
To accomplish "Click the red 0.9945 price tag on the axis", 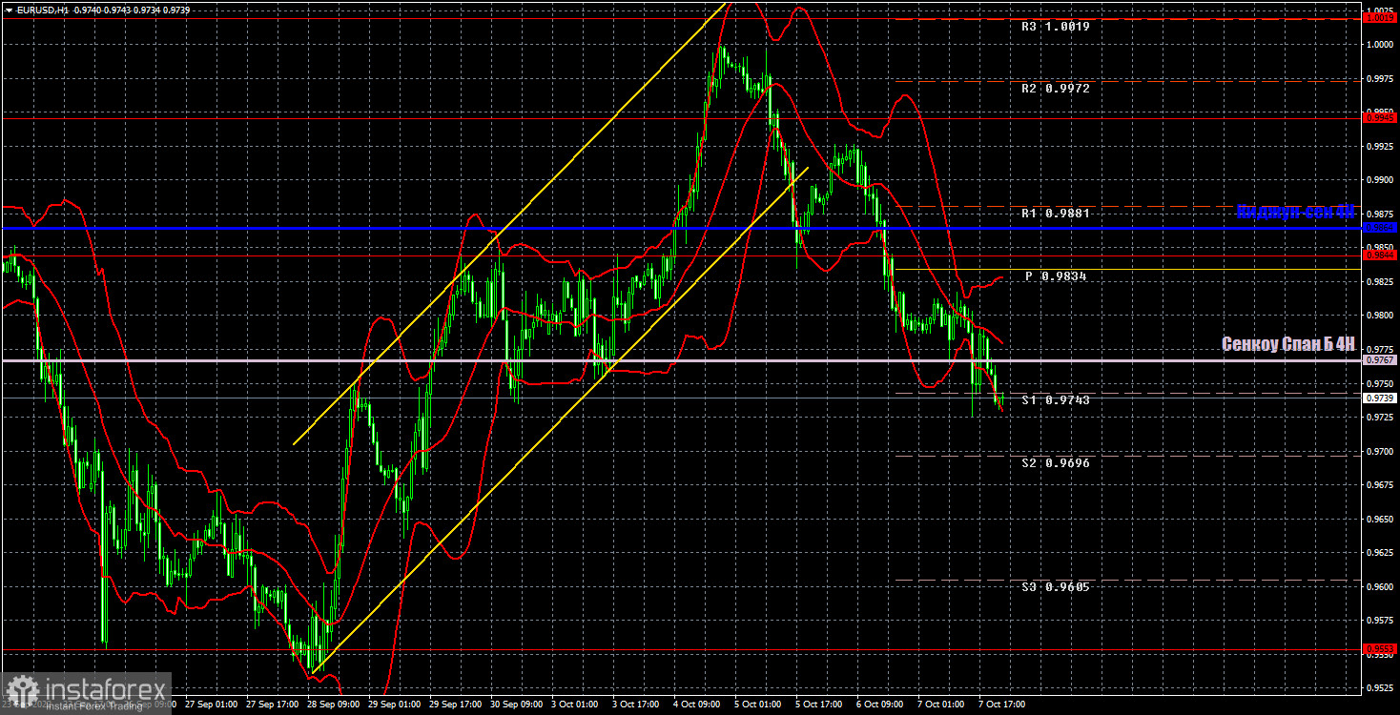I will pos(1381,118).
